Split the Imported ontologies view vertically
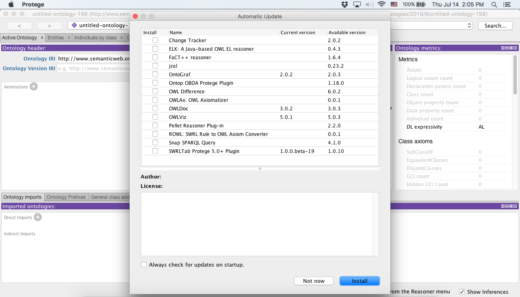This screenshot has width=520, height=297. point(503,206)
